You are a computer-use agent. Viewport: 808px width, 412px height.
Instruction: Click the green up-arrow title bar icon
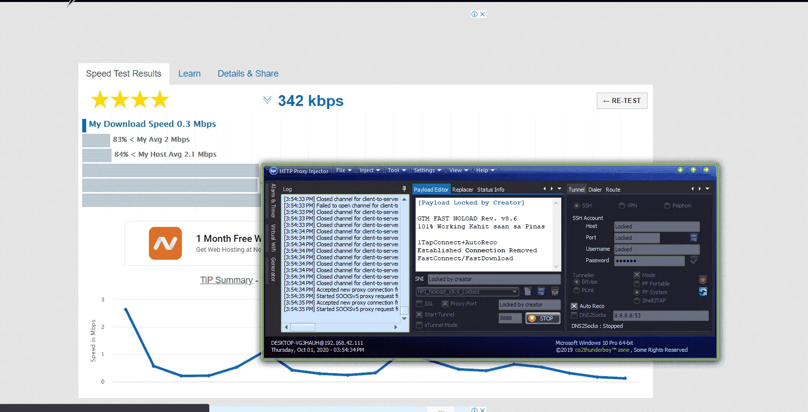click(x=693, y=170)
